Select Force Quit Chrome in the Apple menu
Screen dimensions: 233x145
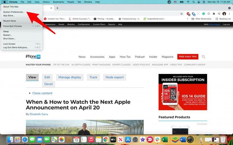pos(12,26)
